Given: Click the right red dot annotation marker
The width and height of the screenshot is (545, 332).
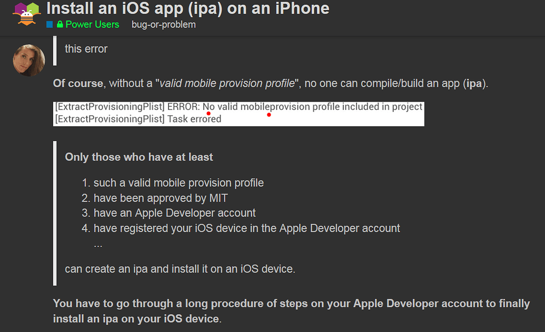Looking at the screenshot, I should [x=269, y=115].
